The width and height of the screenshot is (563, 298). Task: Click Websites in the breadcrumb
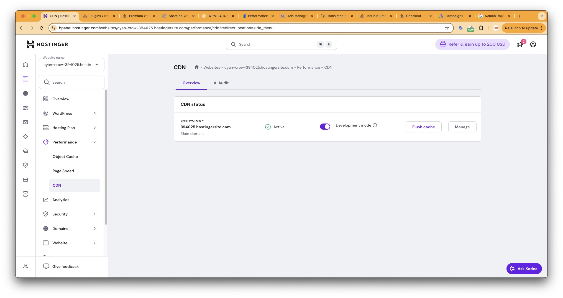click(x=212, y=67)
